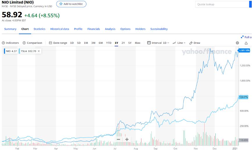Zoom in chart with plus button

pos(127,139)
